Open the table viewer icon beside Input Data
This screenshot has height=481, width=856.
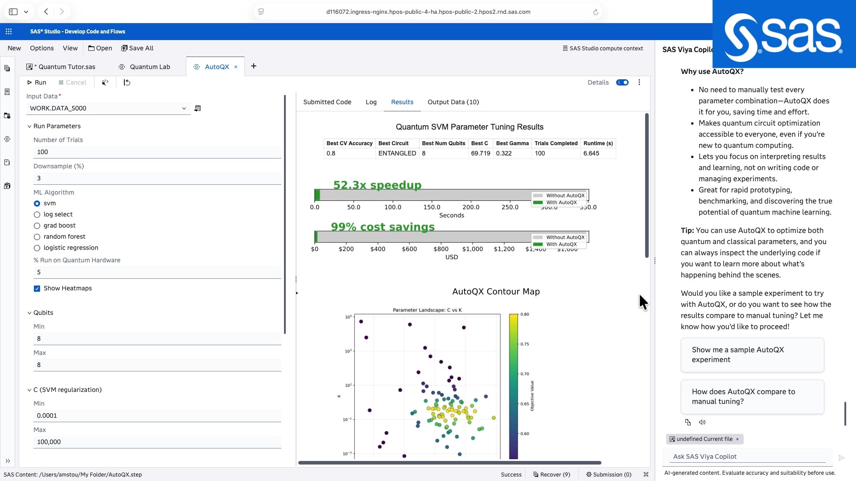click(198, 108)
